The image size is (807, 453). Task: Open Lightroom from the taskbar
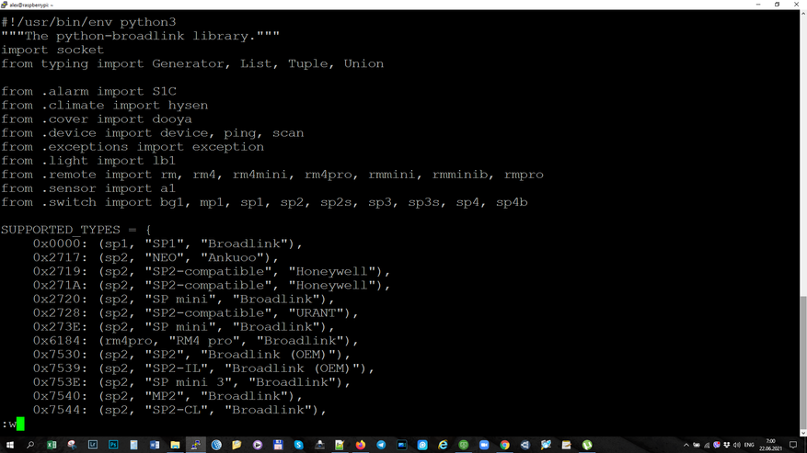pyautogui.click(x=93, y=445)
